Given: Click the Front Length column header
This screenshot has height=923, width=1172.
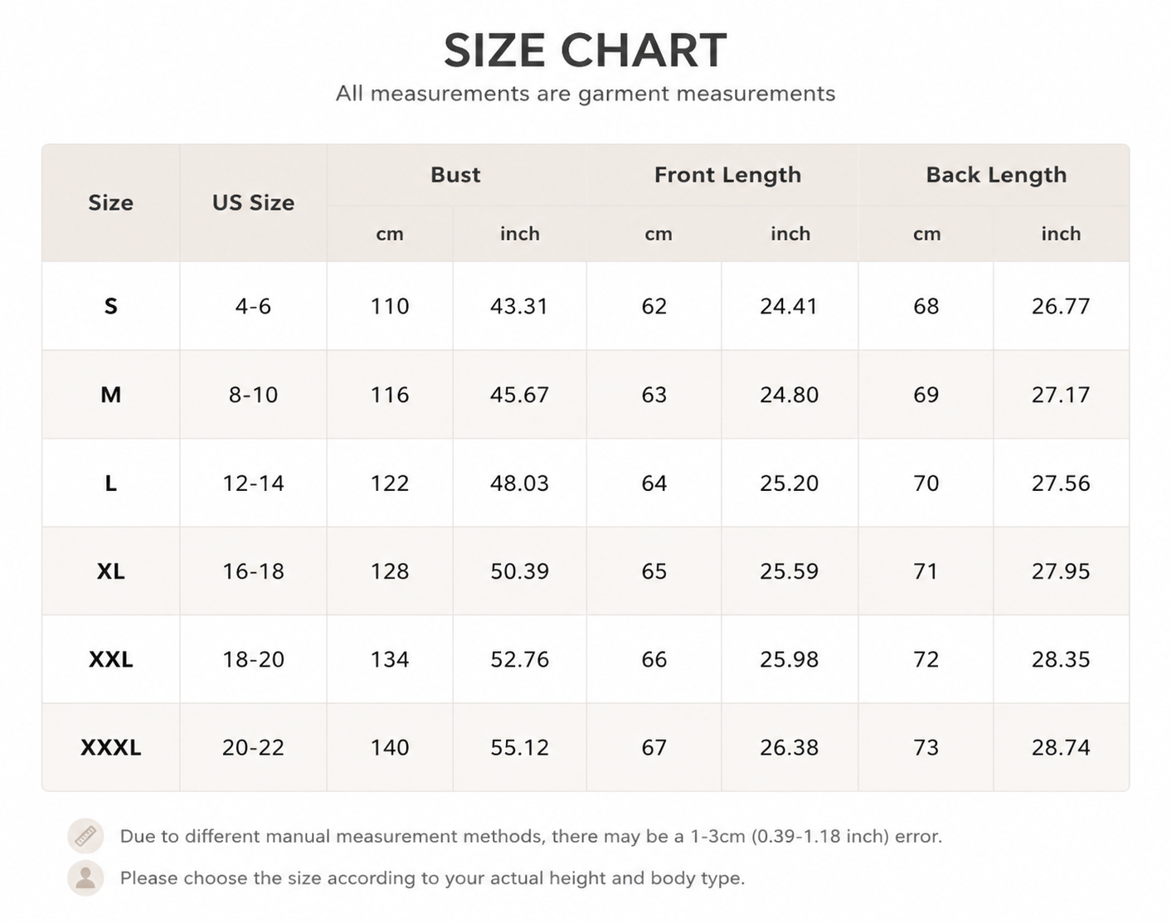Looking at the screenshot, I should pos(727,175).
